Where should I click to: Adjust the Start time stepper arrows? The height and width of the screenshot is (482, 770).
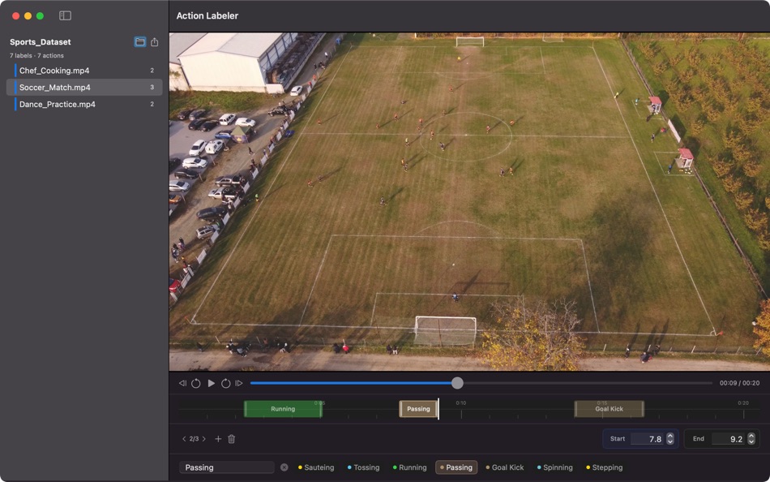click(670, 439)
